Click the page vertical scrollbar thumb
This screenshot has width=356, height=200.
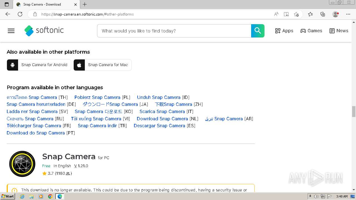point(354,111)
